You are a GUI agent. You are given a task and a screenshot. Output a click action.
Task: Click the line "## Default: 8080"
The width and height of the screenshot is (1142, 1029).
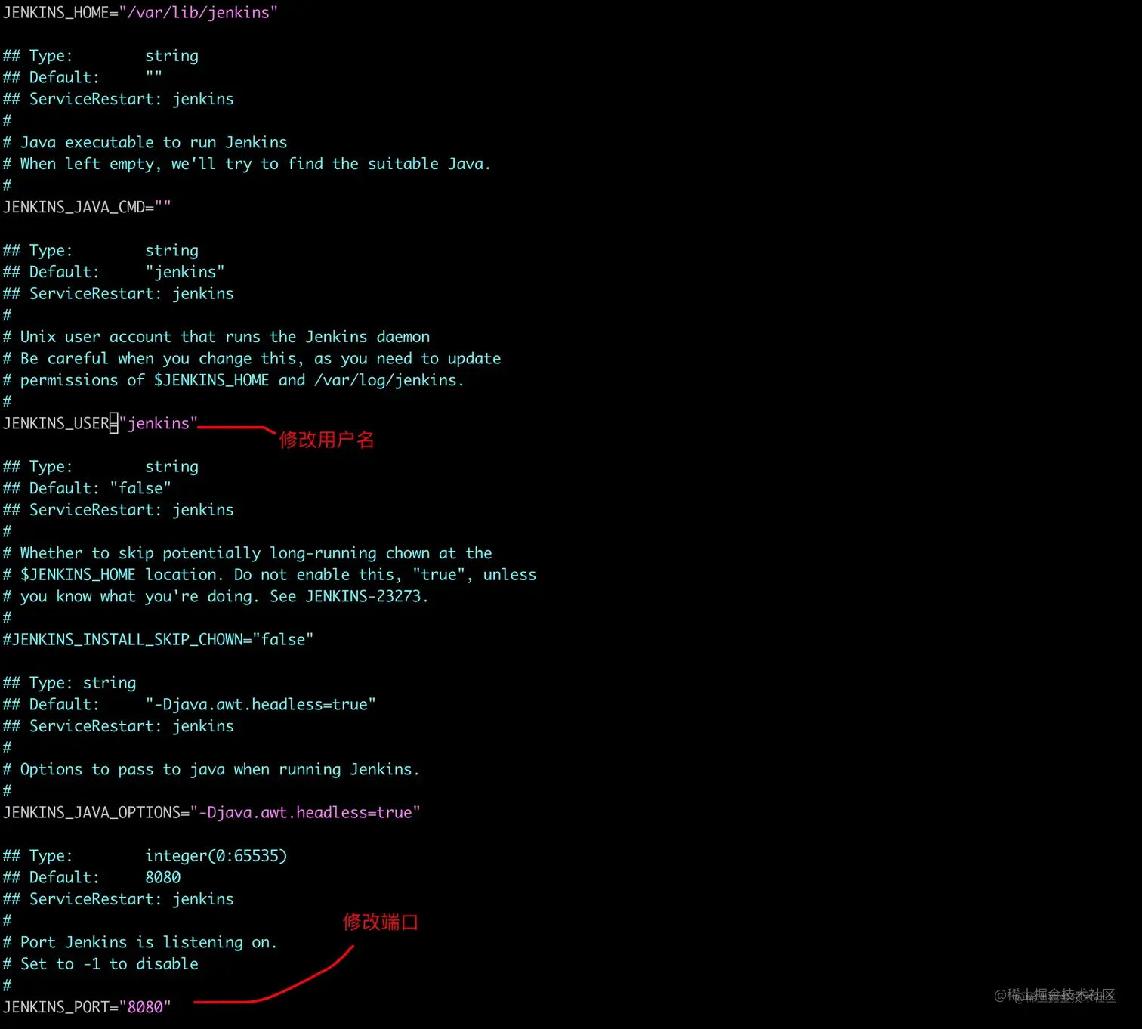(91, 877)
